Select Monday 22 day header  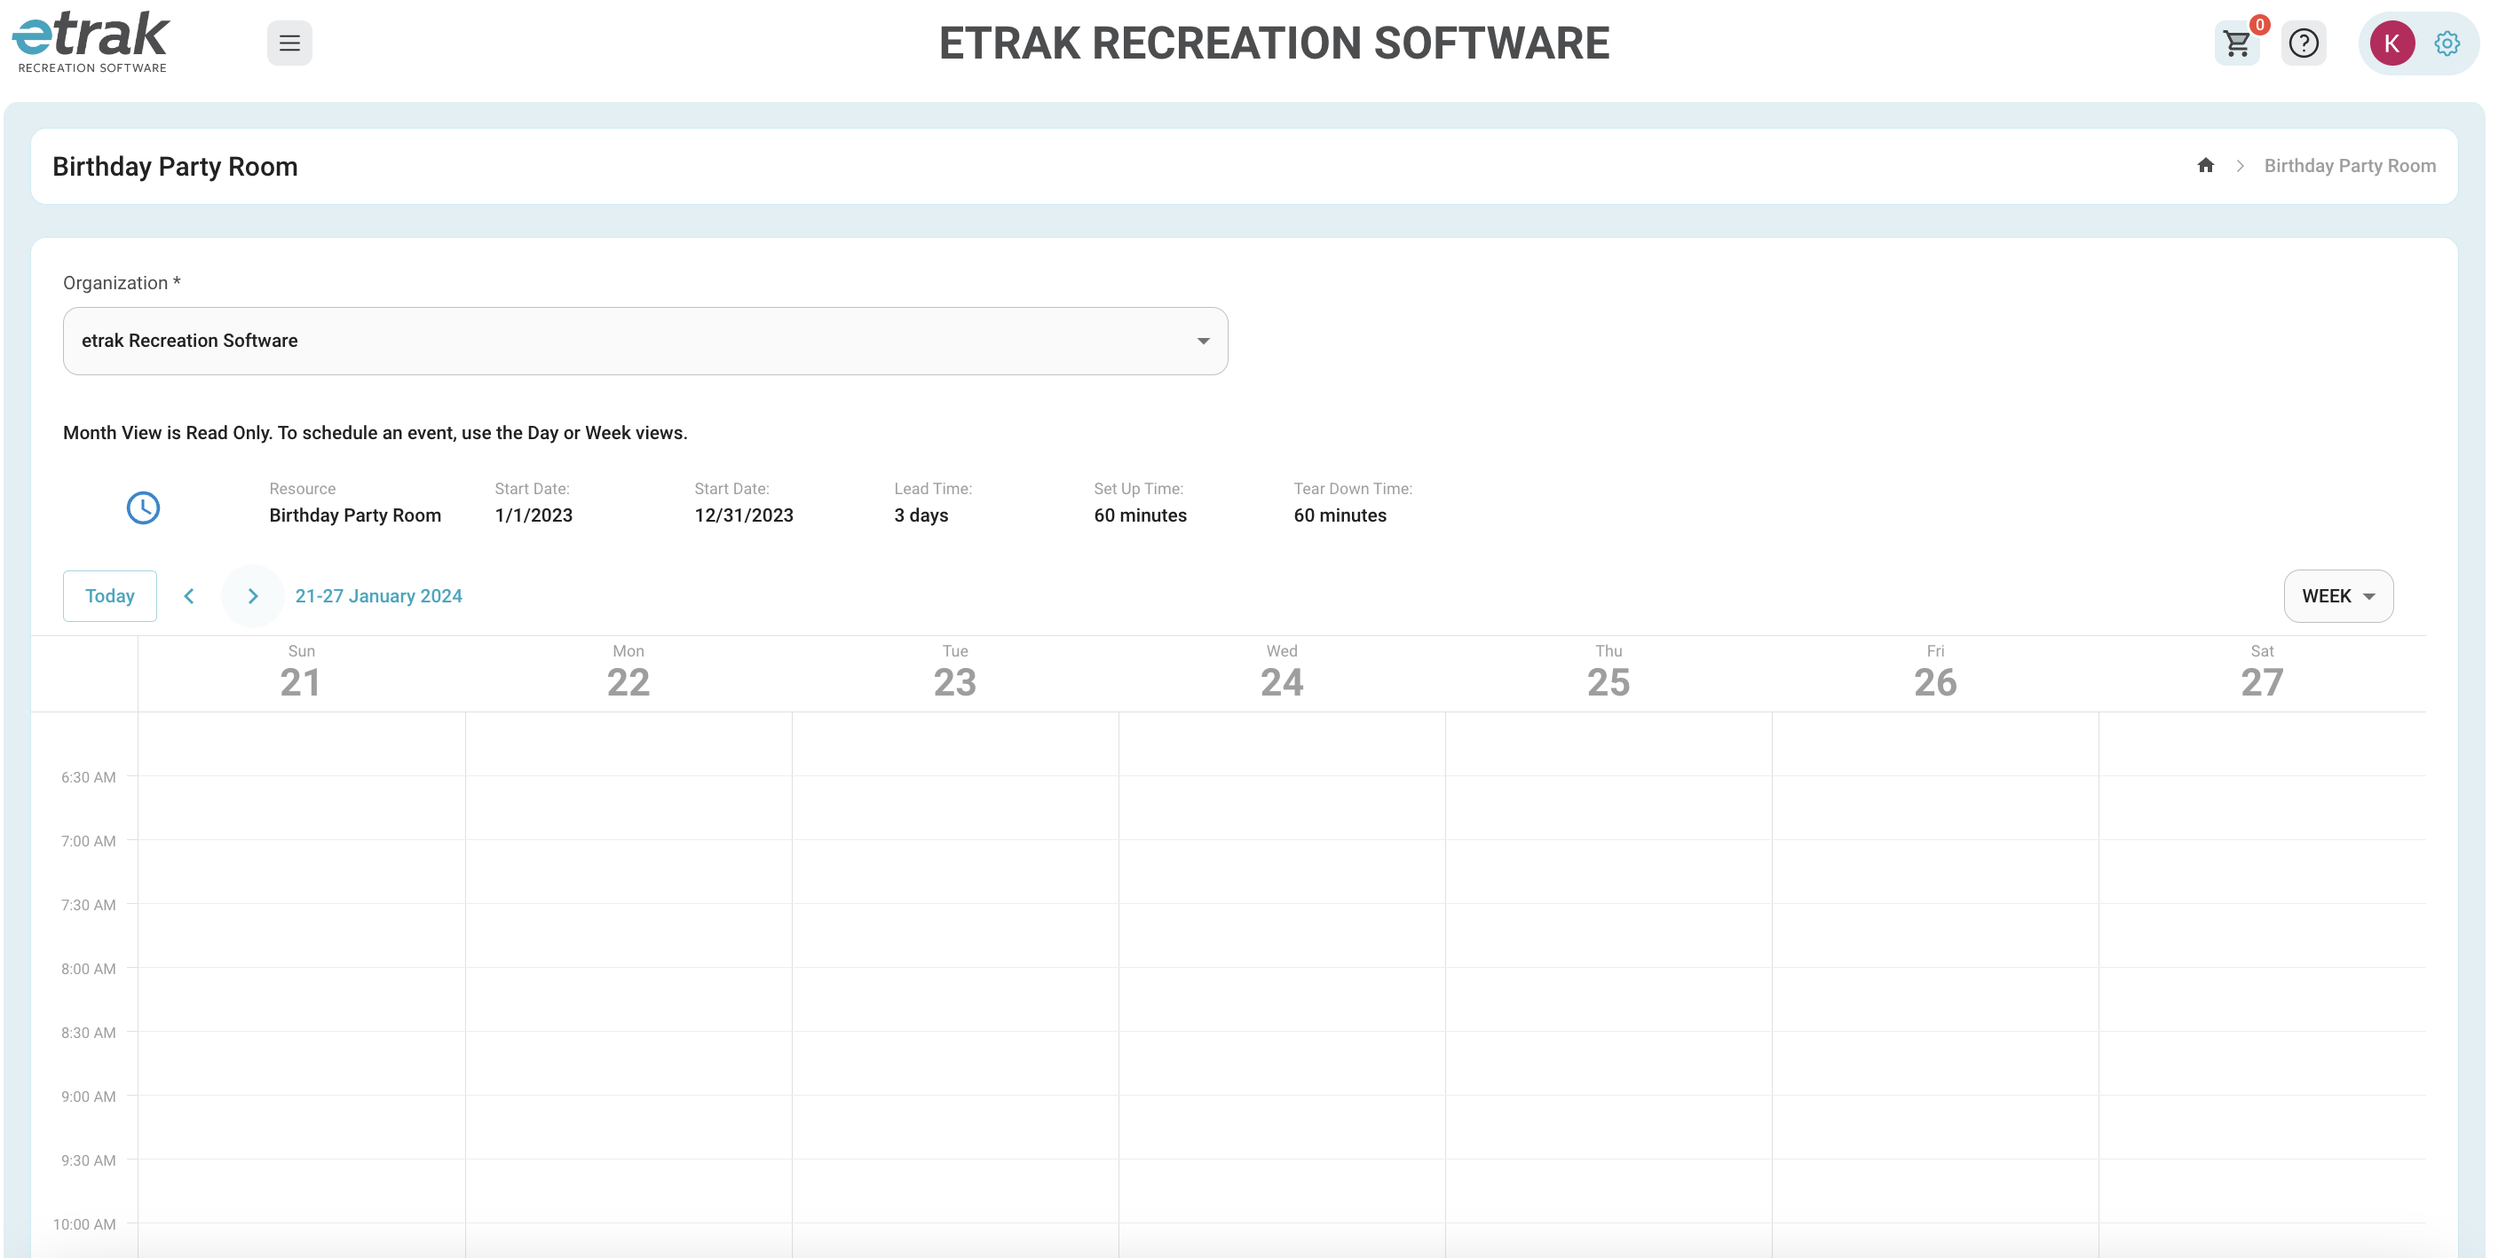tap(628, 672)
